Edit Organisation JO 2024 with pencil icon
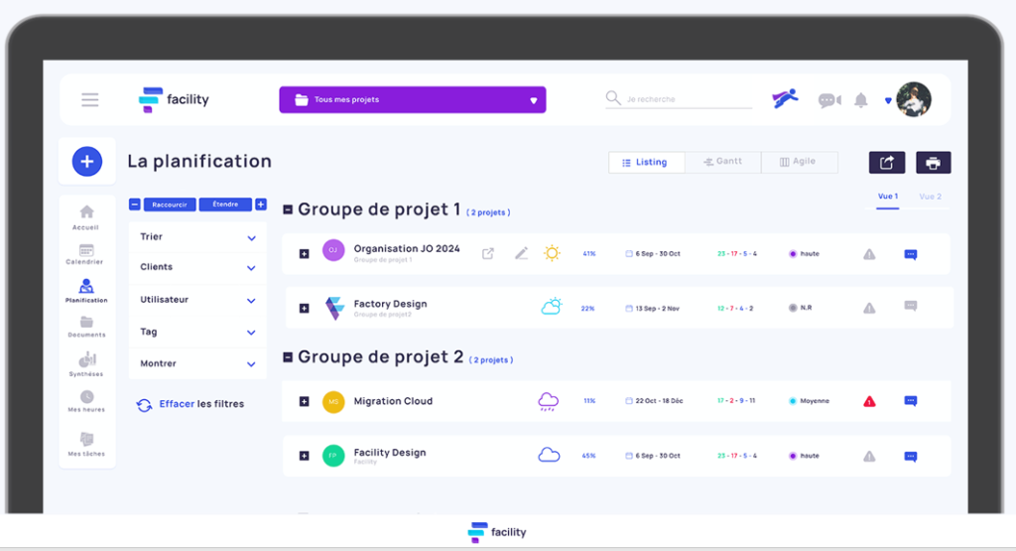This screenshot has height=551, width=1016. [521, 253]
